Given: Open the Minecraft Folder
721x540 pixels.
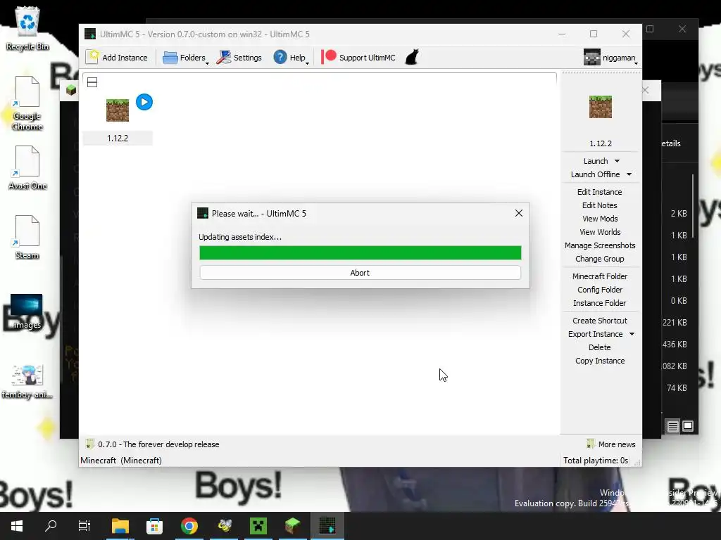Looking at the screenshot, I should (x=600, y=276).
